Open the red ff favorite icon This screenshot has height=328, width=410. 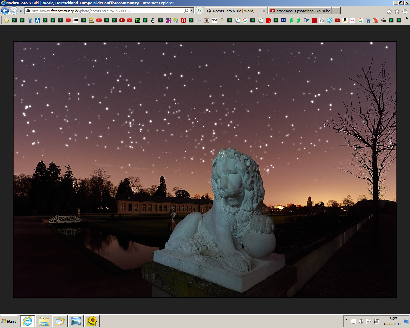pos(184,20)
